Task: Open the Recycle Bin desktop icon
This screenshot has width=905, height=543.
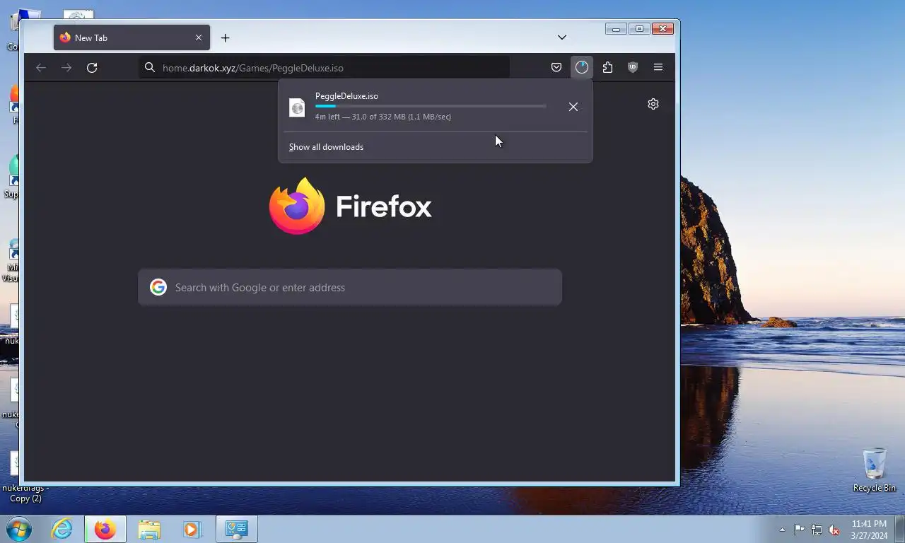Action: coord(875,469)
